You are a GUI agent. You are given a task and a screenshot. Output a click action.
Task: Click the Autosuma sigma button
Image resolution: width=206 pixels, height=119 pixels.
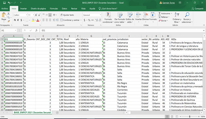(x=164, y=13)
